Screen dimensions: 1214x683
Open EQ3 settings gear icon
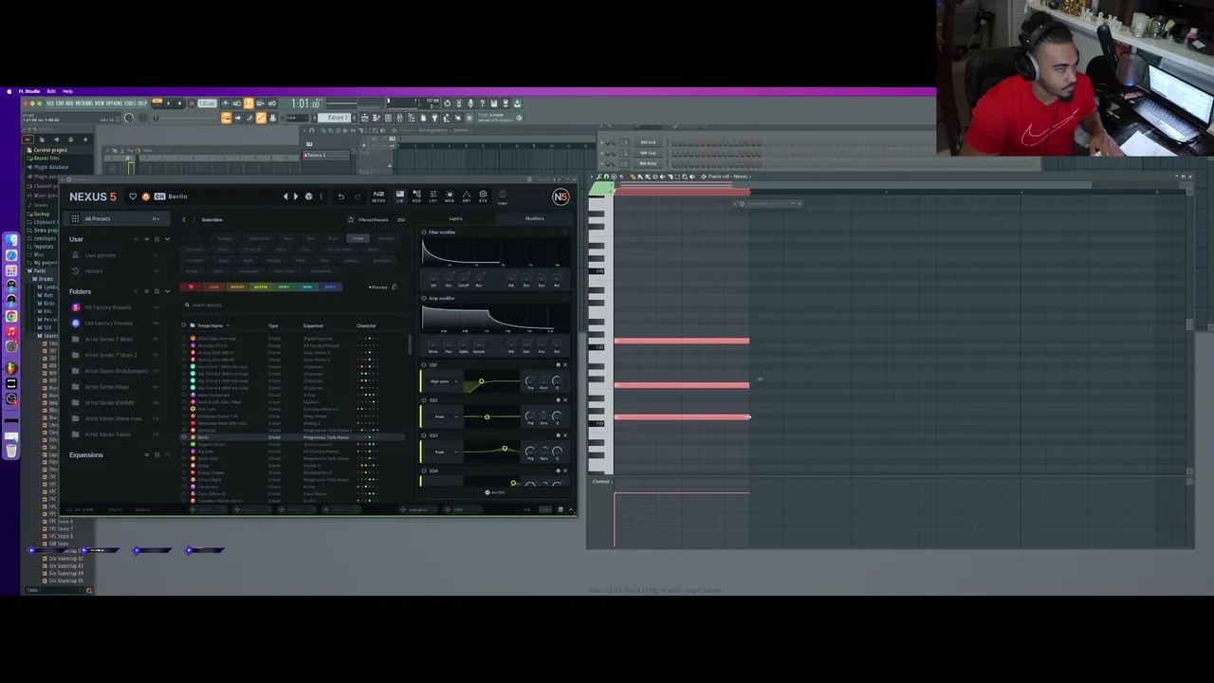[x=558, y=435]
